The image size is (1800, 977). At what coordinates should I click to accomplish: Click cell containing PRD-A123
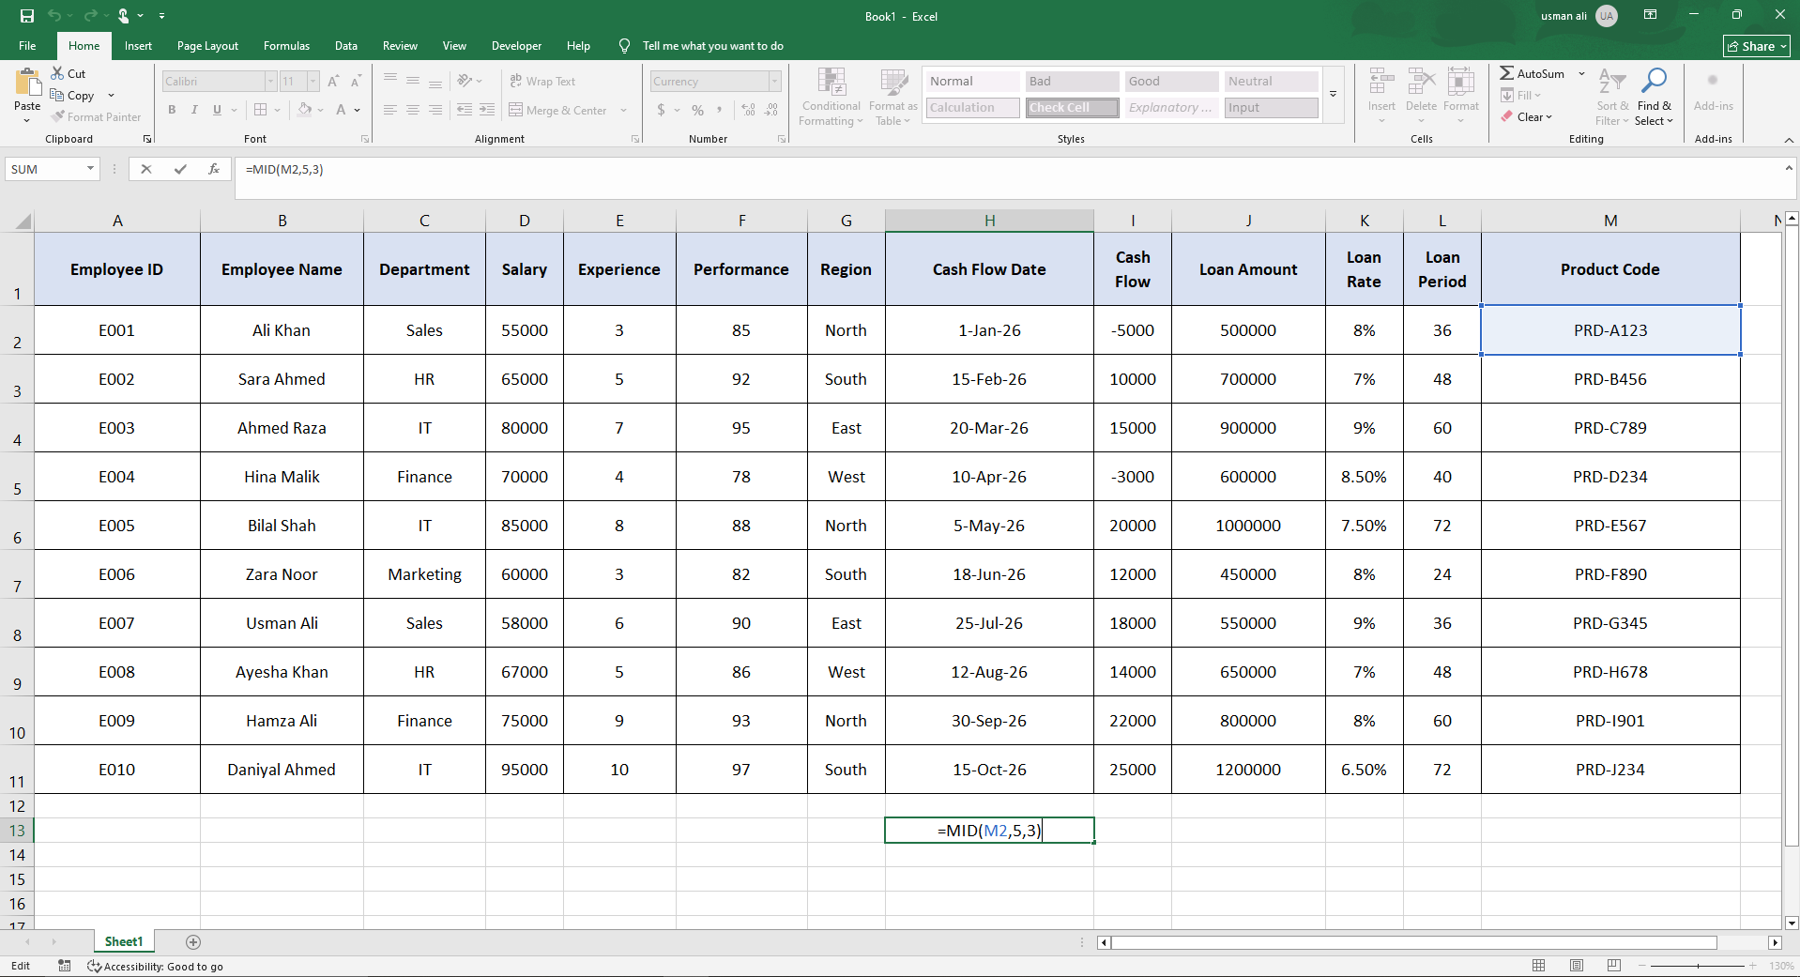click(1610, 330)
